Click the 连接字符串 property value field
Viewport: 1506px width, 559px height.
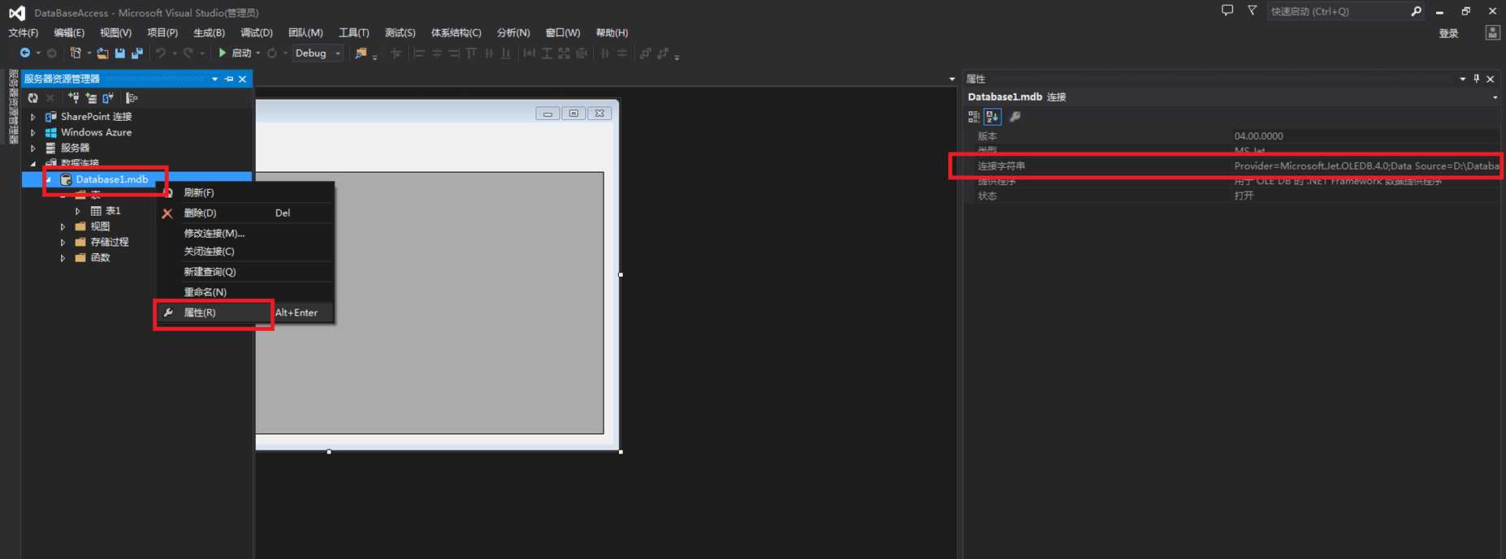click(x=1365, y=166)
